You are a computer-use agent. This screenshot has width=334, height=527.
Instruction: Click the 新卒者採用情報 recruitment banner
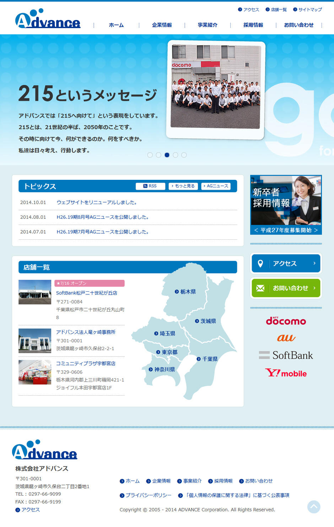(x=286, y=205)
